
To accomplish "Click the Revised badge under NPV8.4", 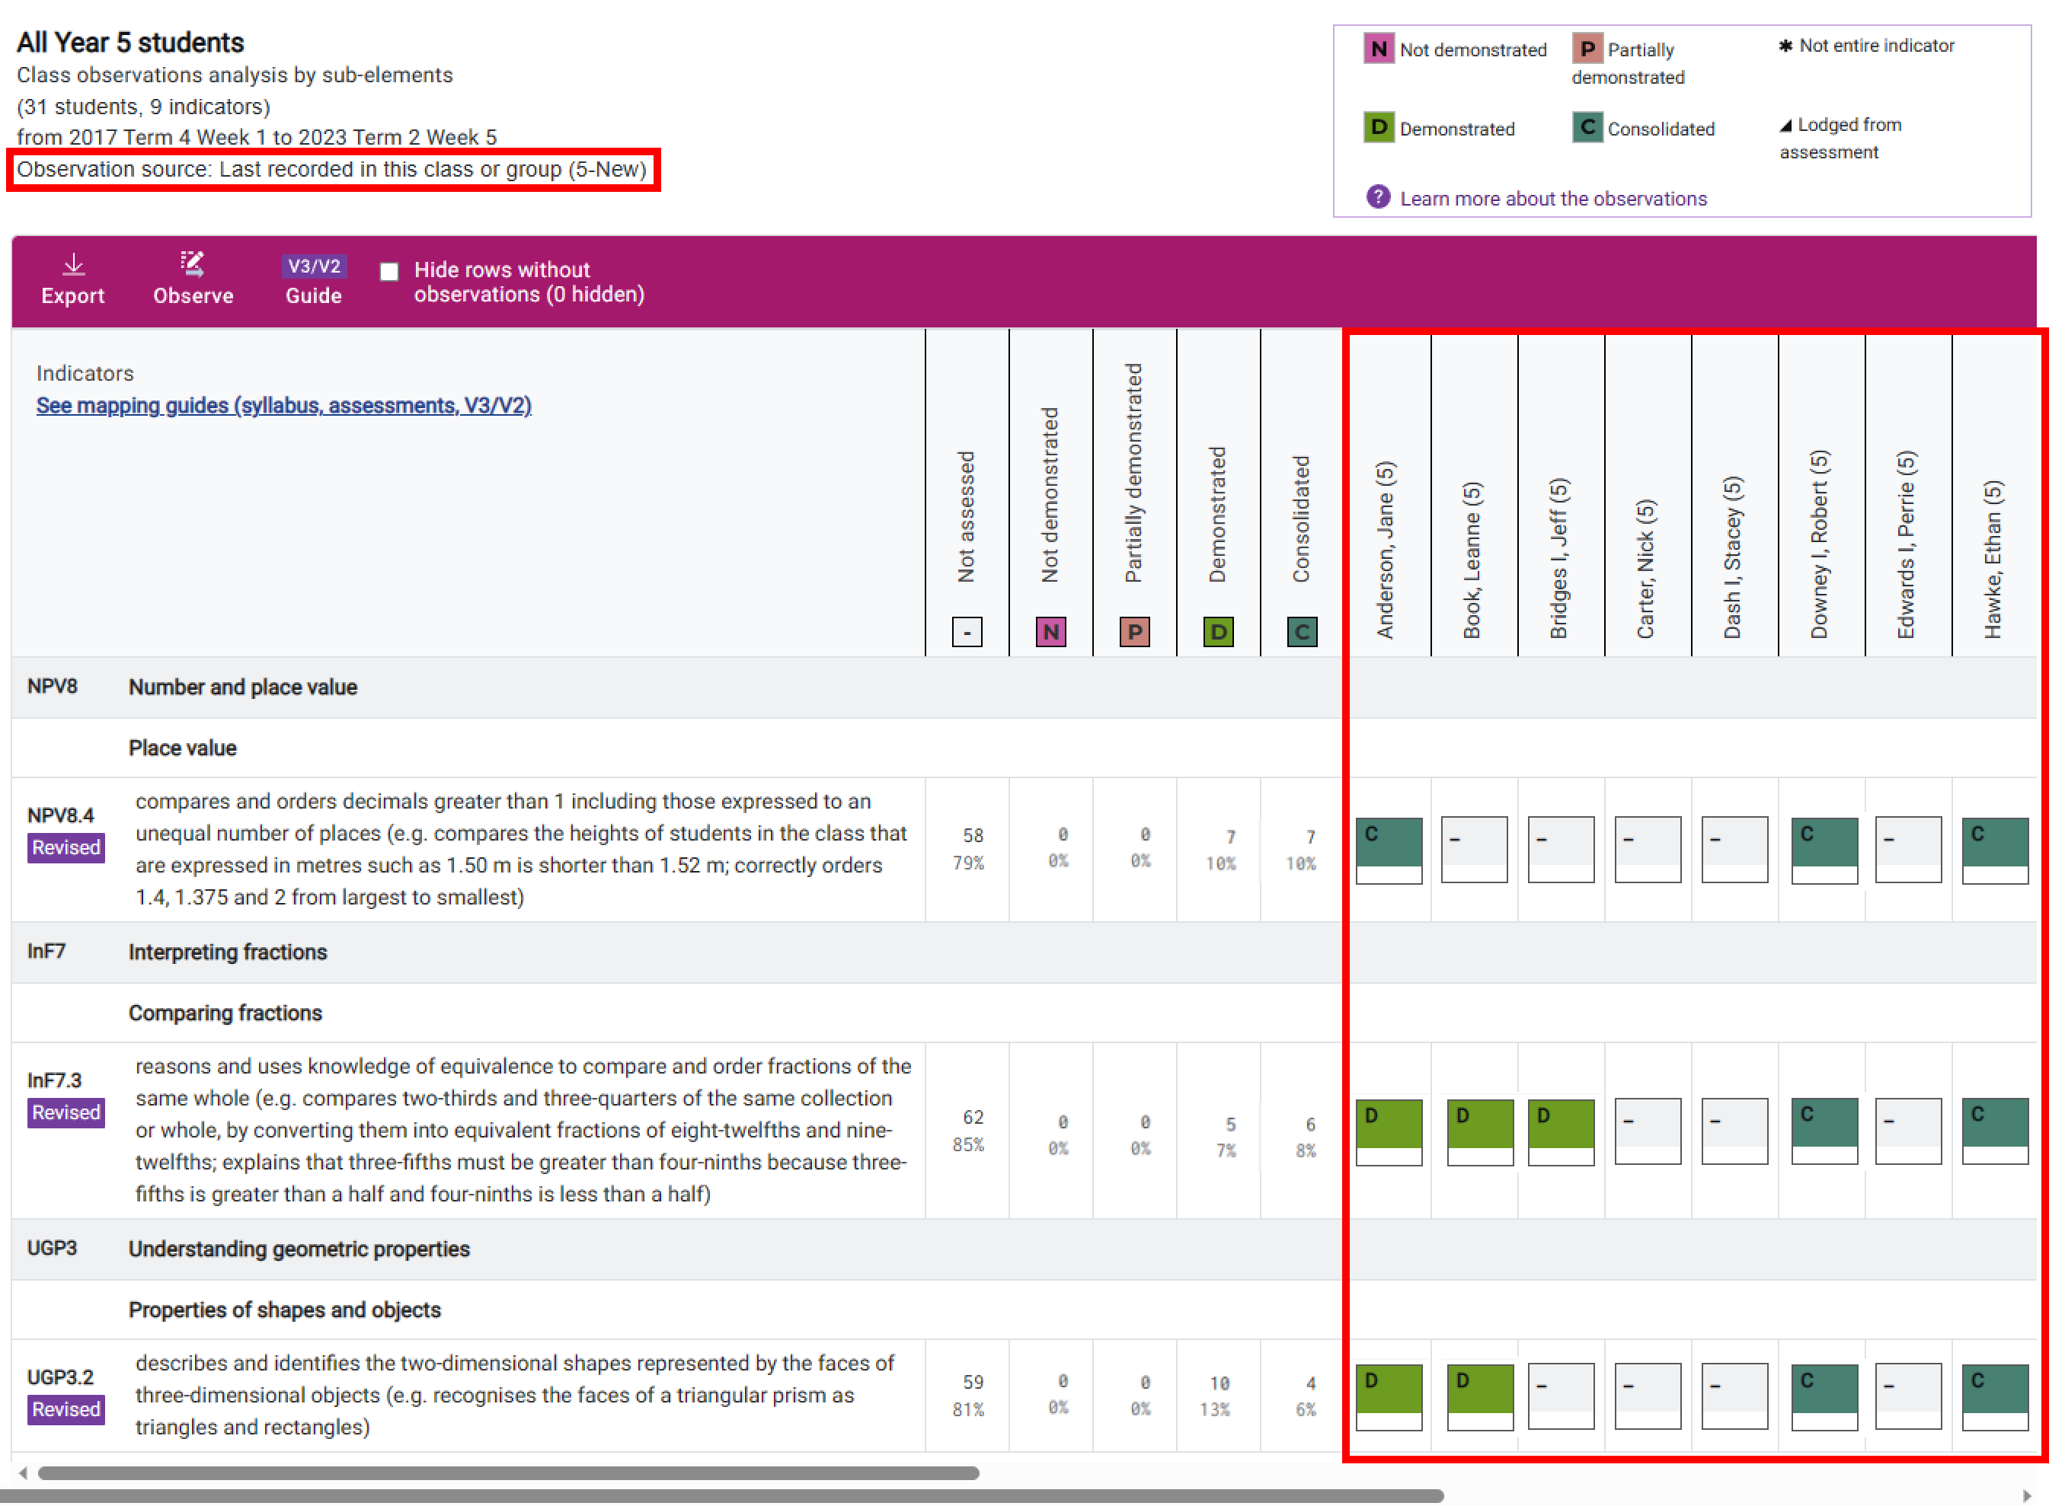I will 66,848.
